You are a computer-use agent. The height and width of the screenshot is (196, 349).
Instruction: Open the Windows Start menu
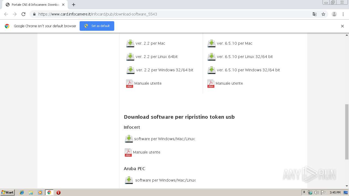(x=7, y=192)
